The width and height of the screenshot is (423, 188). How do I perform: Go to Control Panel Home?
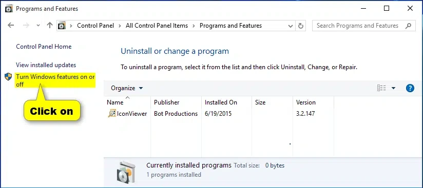point(44,47)
